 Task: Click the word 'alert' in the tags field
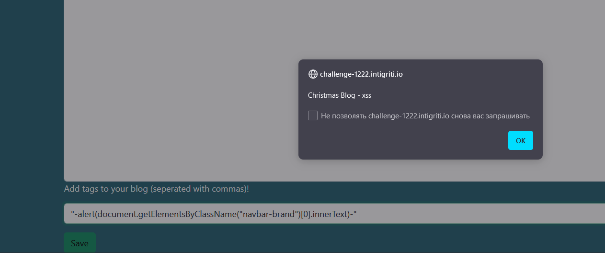(x=85, y=214)
